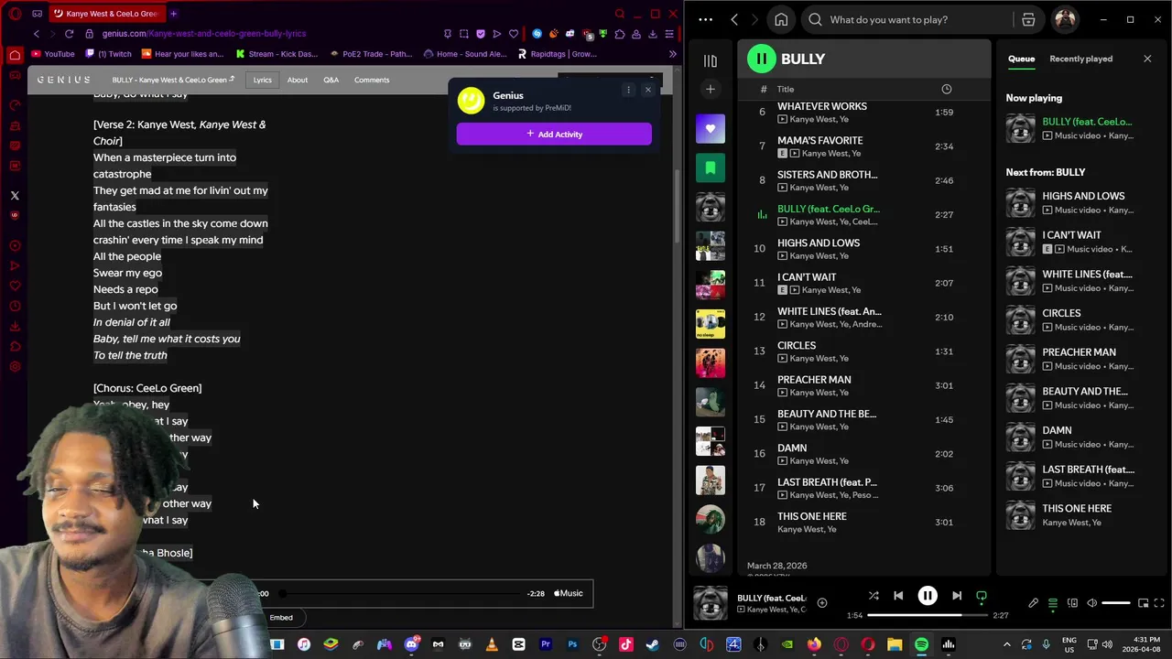This screenshot has height=659, width=1172.
Task: Mute Spotify volume speaker icon
Action: (x=1091, y=603)
